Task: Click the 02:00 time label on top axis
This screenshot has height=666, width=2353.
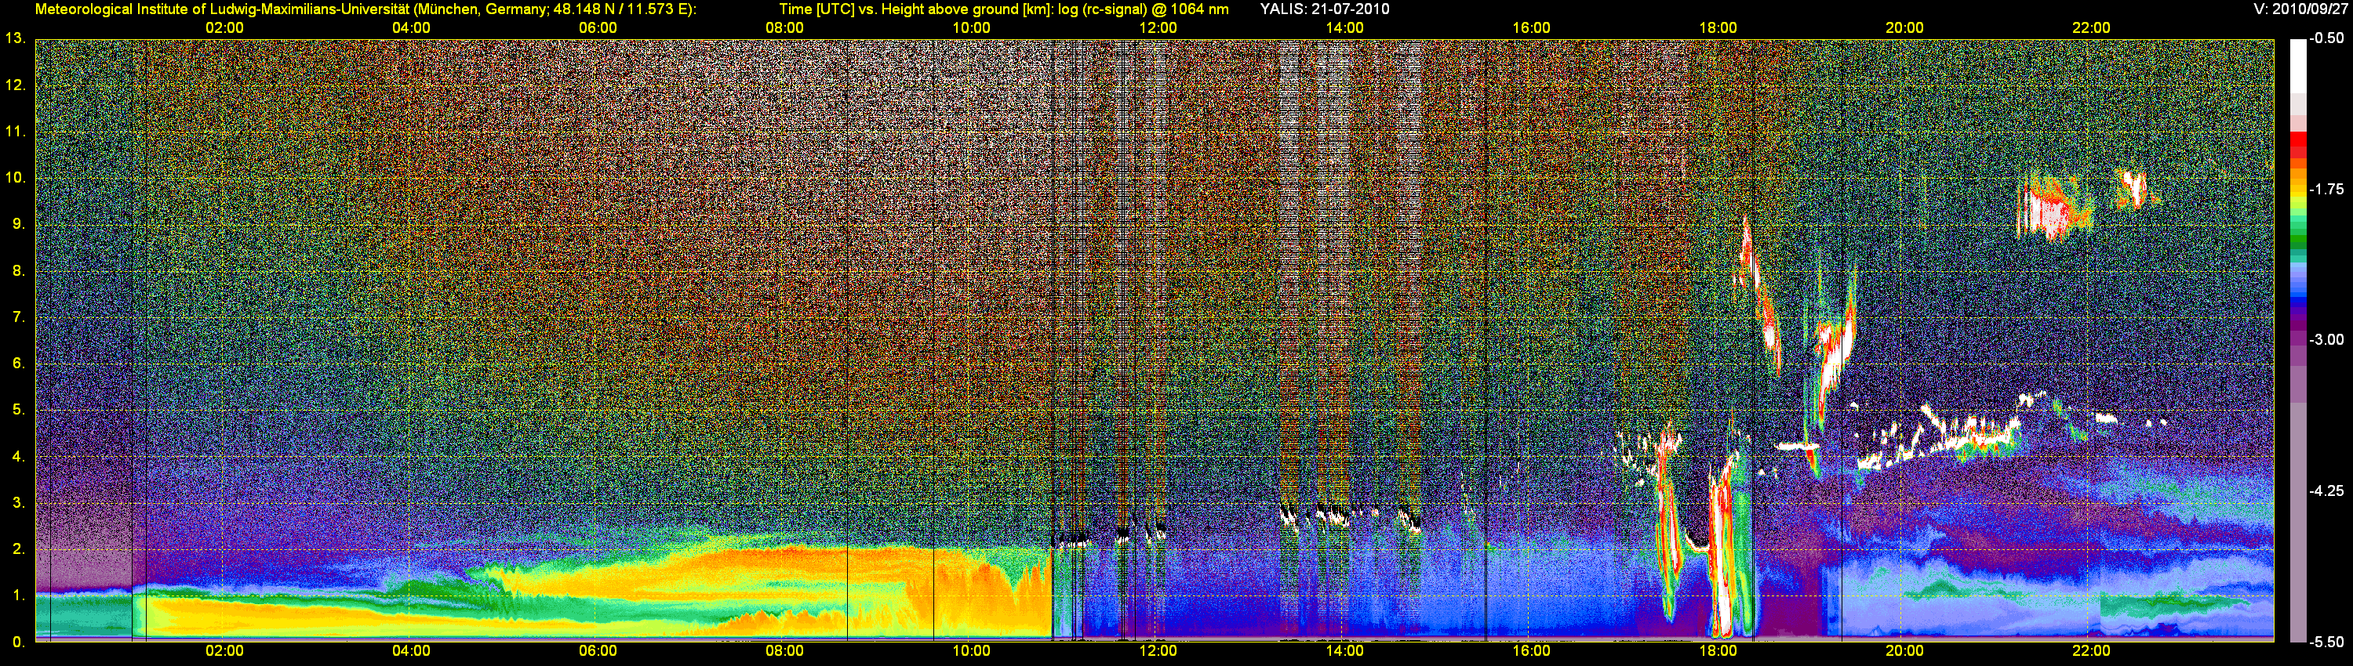Action: (224, 27)
